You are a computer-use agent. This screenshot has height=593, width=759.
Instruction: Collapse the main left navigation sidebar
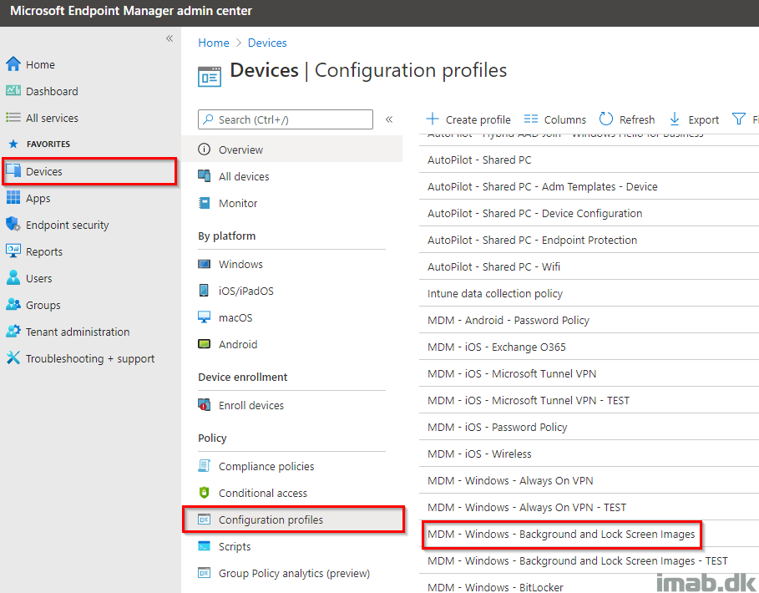point(170,38)
